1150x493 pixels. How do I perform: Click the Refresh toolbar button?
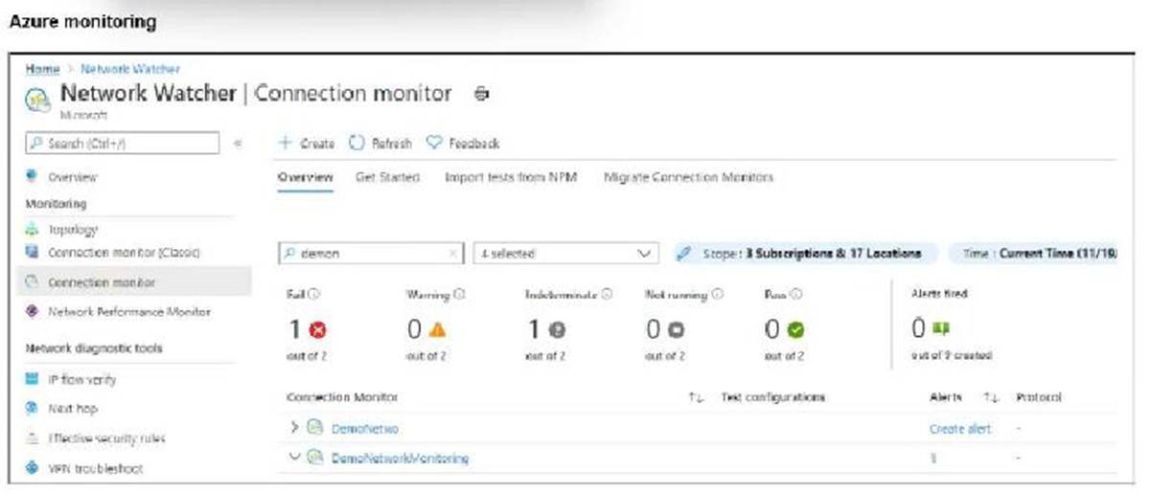379,144
